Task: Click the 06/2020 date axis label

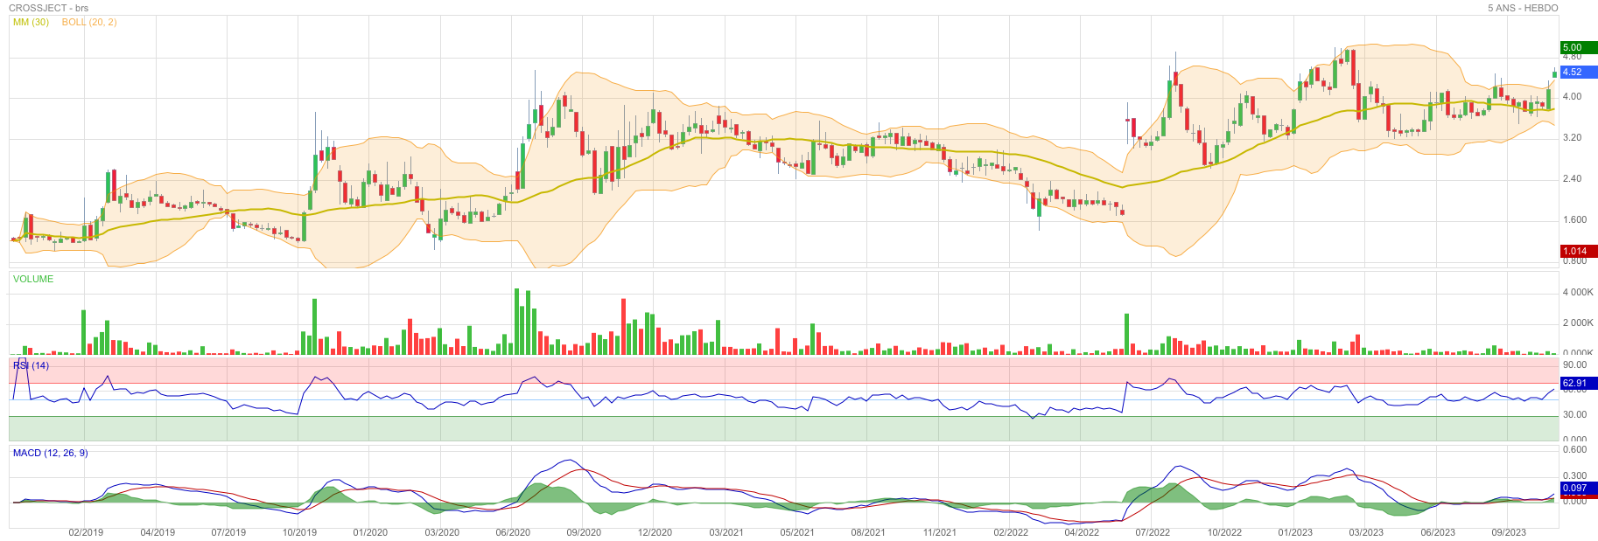Action: pyautogui.click(x=513, y=532)
